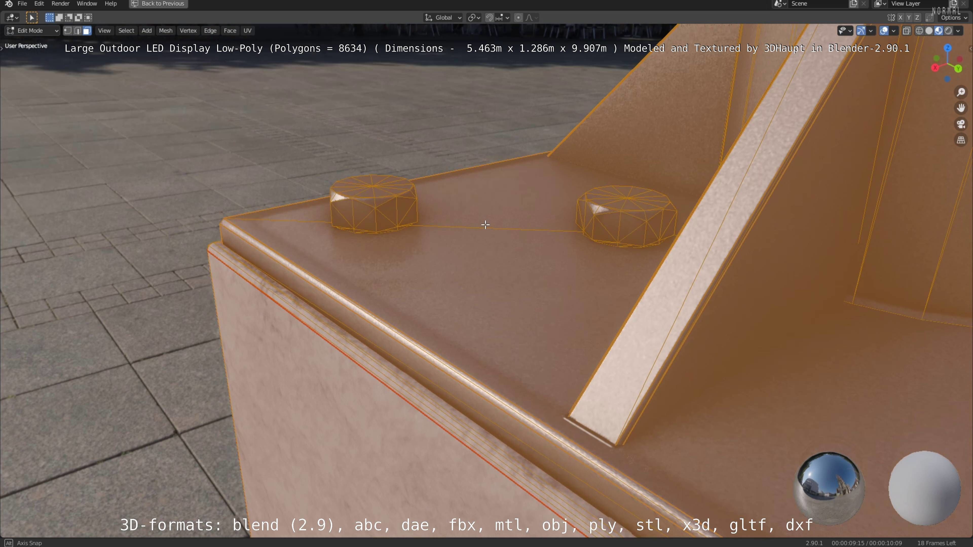
Task: Open the Face menu
Action: 230,31
